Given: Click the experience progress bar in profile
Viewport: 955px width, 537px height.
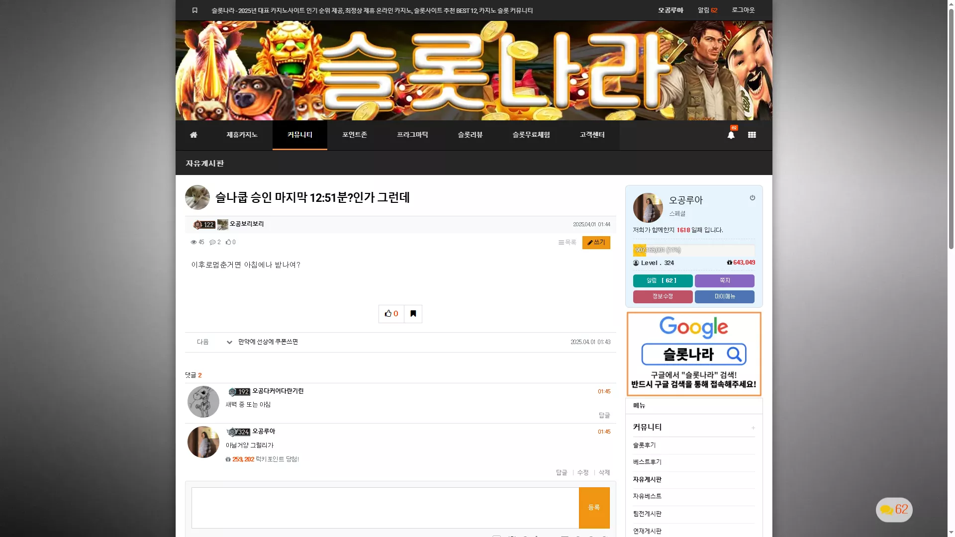Looking at the screenshot, I should point(694,250).
